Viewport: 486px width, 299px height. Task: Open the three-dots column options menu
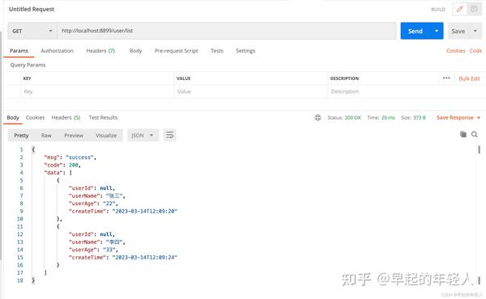pyautogui.click(x=446, y=78)
